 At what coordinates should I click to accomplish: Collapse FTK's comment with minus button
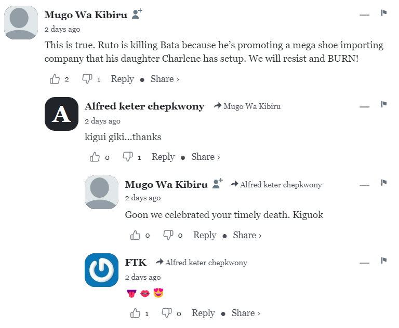pos(364,262)
